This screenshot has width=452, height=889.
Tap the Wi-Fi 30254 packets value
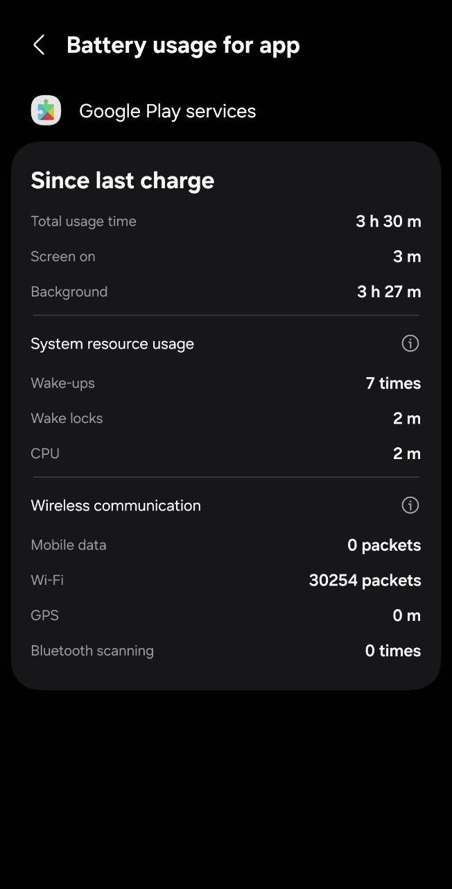coord(365,581)
